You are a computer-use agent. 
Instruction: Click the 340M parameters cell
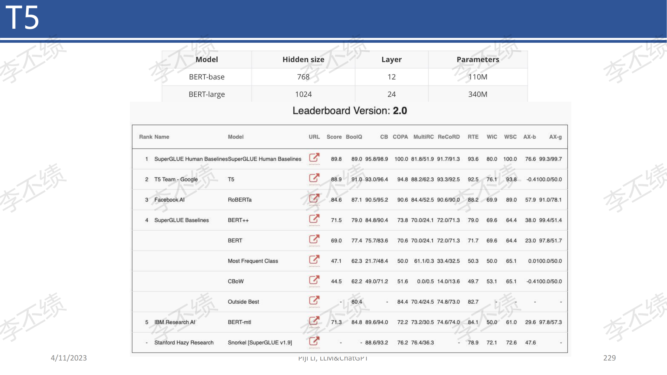click(x=478, y=94)
